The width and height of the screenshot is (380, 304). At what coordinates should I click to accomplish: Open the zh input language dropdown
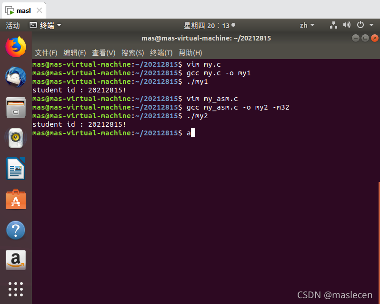[307, 25]
